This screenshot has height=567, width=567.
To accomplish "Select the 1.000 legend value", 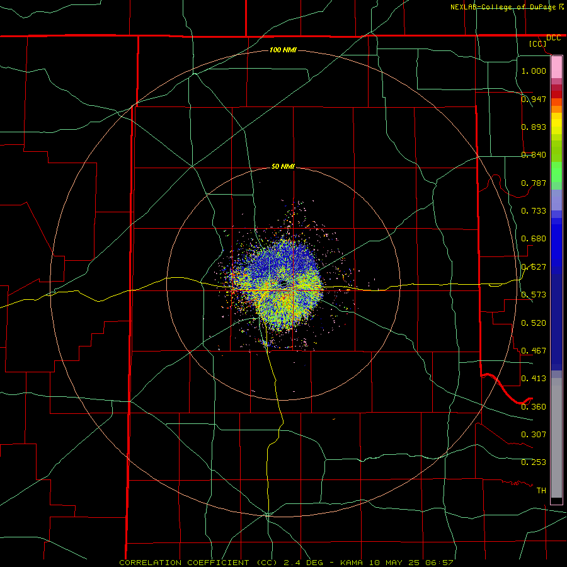I will pyautogui.click(x=534, y=71).
